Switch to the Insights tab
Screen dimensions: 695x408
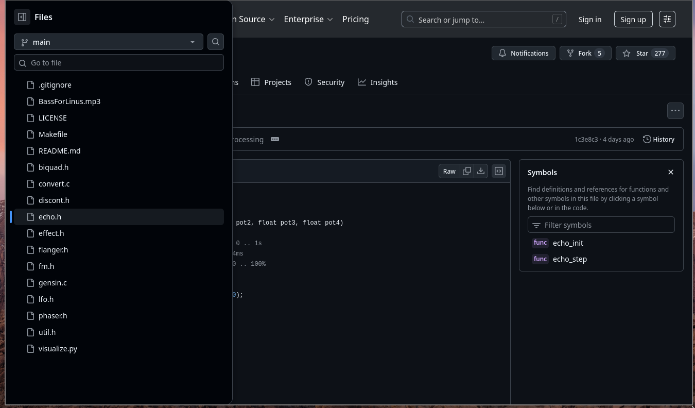click(x=378, y=82)
